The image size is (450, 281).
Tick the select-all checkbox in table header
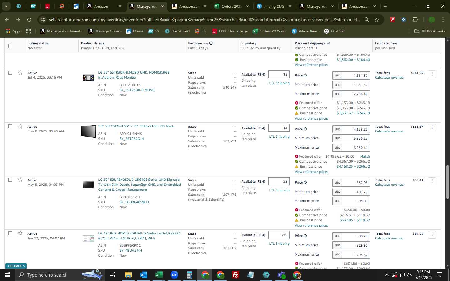(x=10, y=46)
